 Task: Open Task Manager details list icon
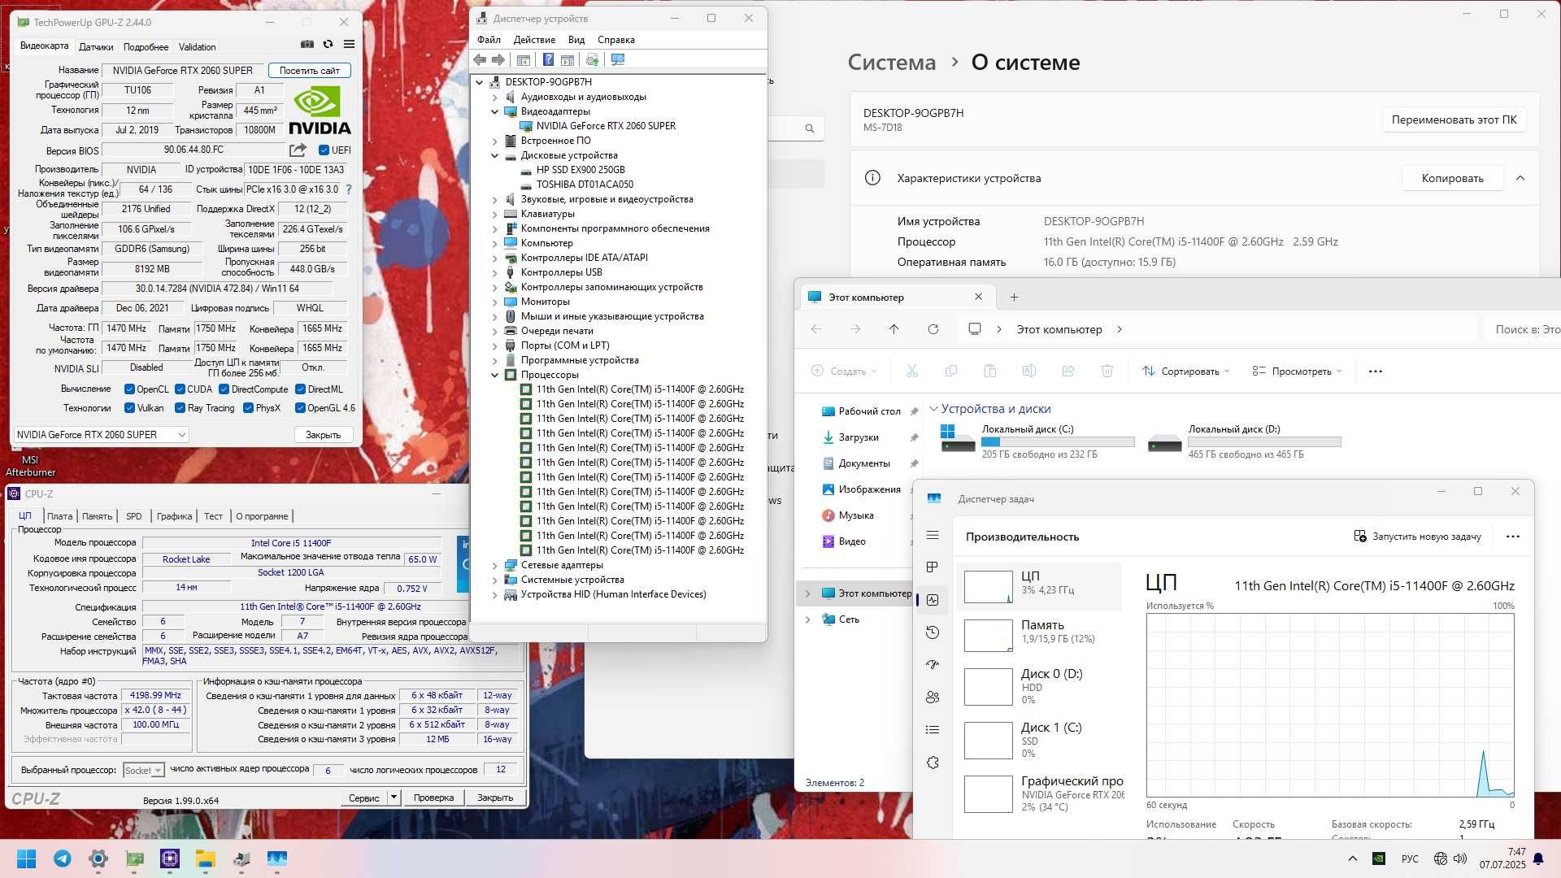[933, 729]
